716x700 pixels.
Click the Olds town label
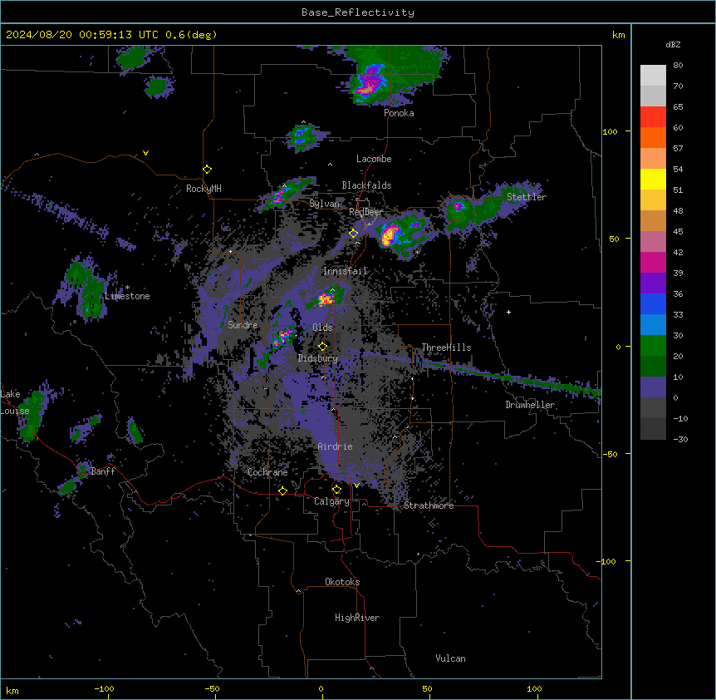pos(322,328)
